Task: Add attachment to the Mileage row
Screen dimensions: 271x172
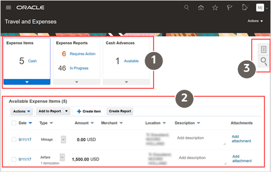Action: pos(241,139)
